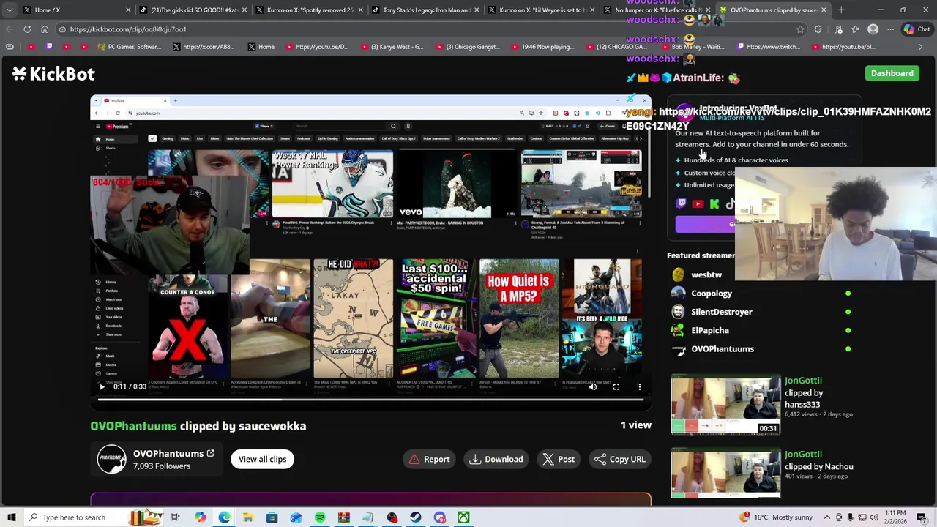Click the taskbar search box
This screenshot has height=527, width=937.
[x=94, y=517]
